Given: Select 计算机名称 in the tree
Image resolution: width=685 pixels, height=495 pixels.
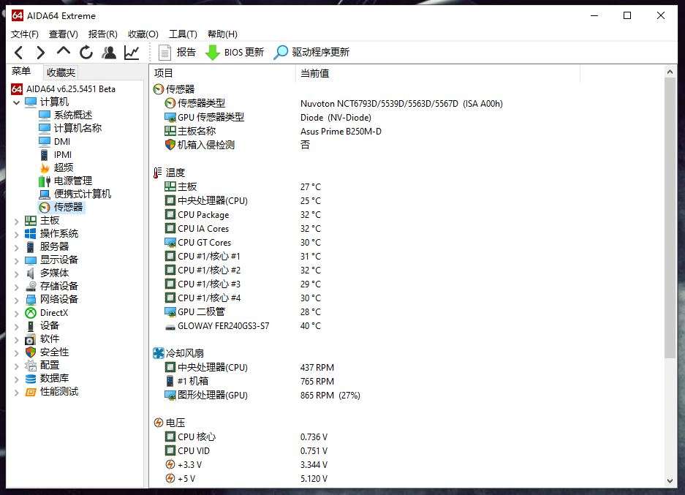Looking at the screenshot, I should (77, 128).
